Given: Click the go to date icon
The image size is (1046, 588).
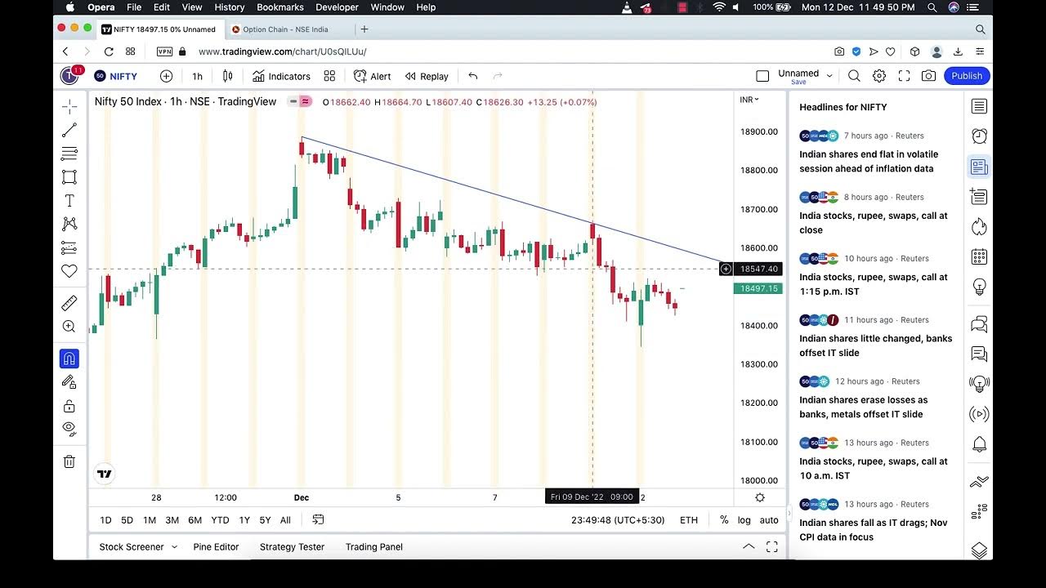Looking at the screenshot, I should 318,520.
